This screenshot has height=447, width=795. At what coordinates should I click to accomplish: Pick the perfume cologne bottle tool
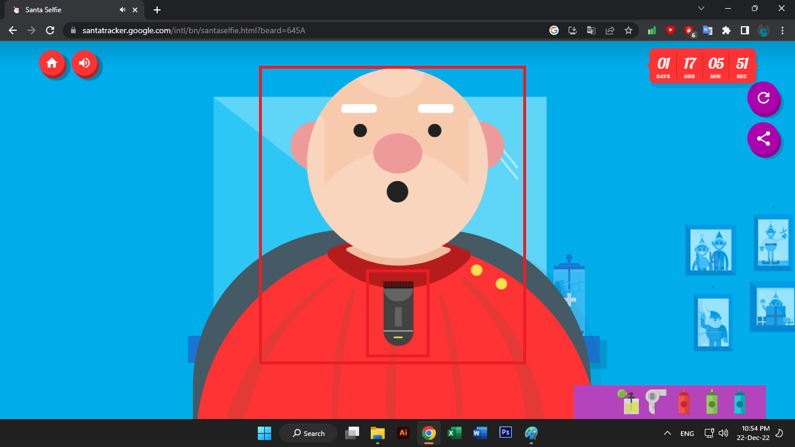(x=629, y=402)
